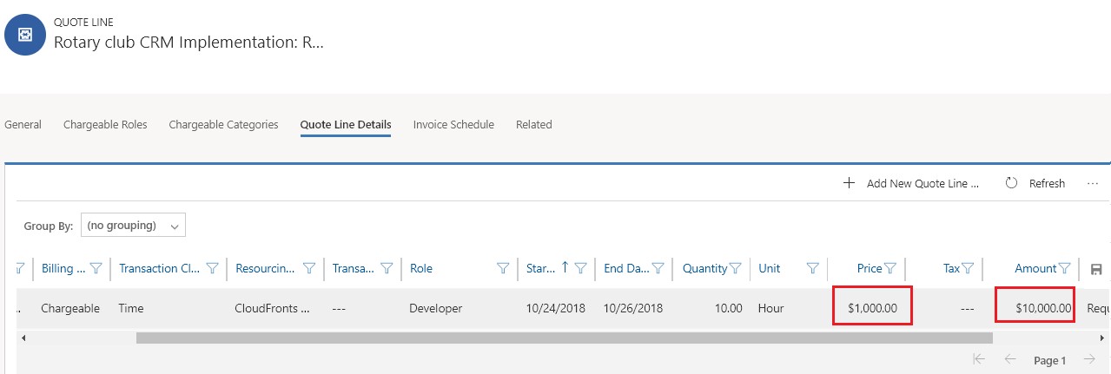
Task: Click the Quote Line entity icon
Action: tap(25, 35)
